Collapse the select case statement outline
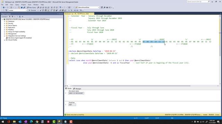222x124 pixels. (x=68, y=61)
